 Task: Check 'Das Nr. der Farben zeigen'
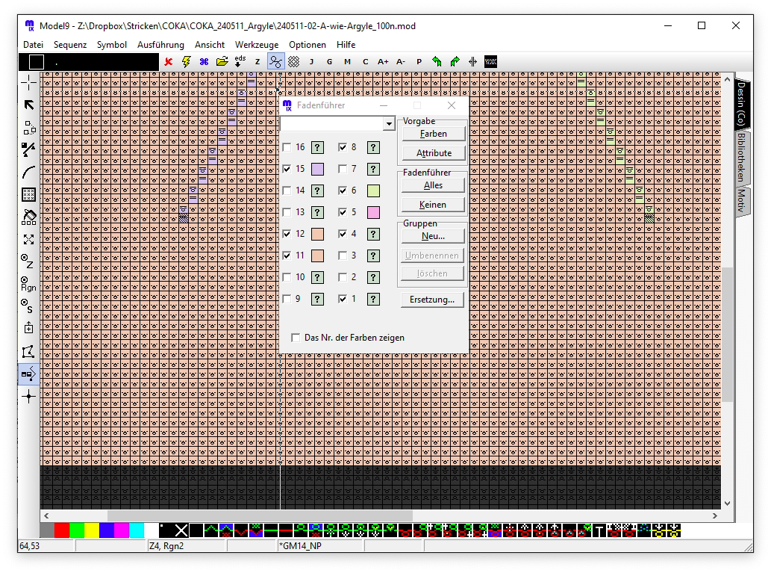pos(296,338)
